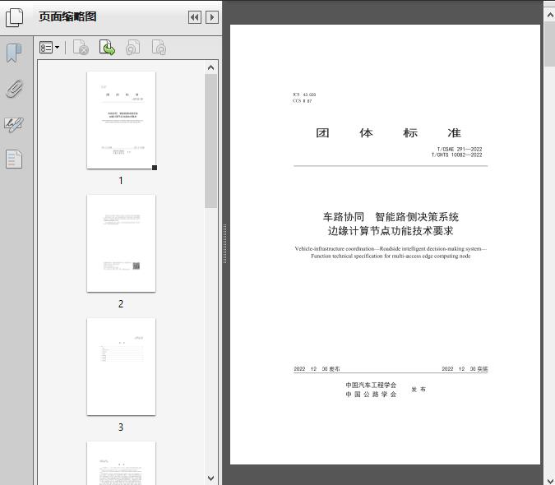
Task: Open the attachments paperclip panel
Action: pos(14,89)
